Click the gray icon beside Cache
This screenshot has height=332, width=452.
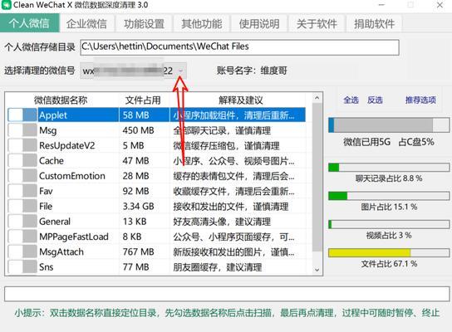30,161
